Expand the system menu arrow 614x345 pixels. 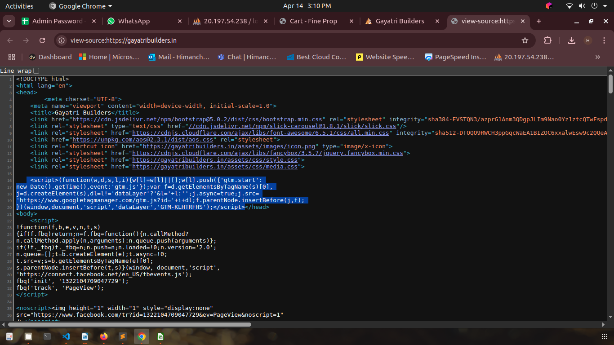605,6
